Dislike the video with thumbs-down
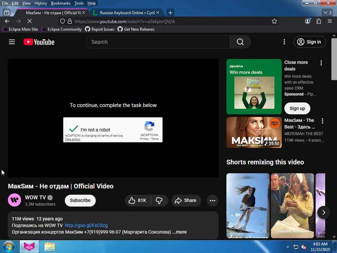This screenshot has height=253, width=337. (159, 201)
